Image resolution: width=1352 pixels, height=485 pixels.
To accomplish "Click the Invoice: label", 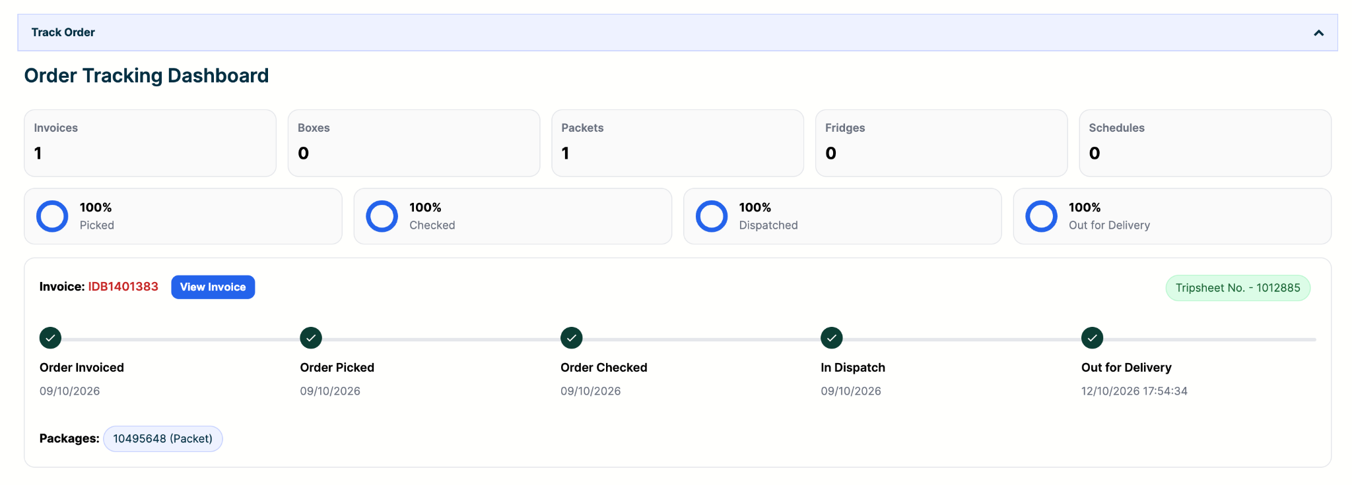I will [62, 287].
